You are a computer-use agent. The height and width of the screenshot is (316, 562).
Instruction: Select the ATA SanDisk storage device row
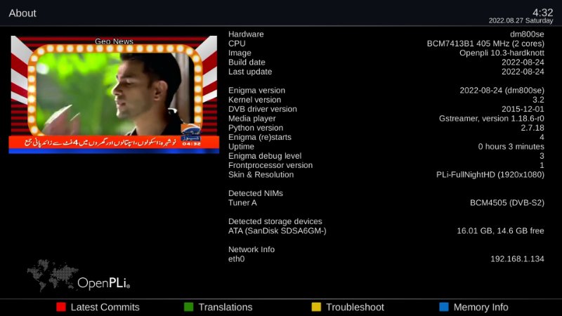pos(386,230)
